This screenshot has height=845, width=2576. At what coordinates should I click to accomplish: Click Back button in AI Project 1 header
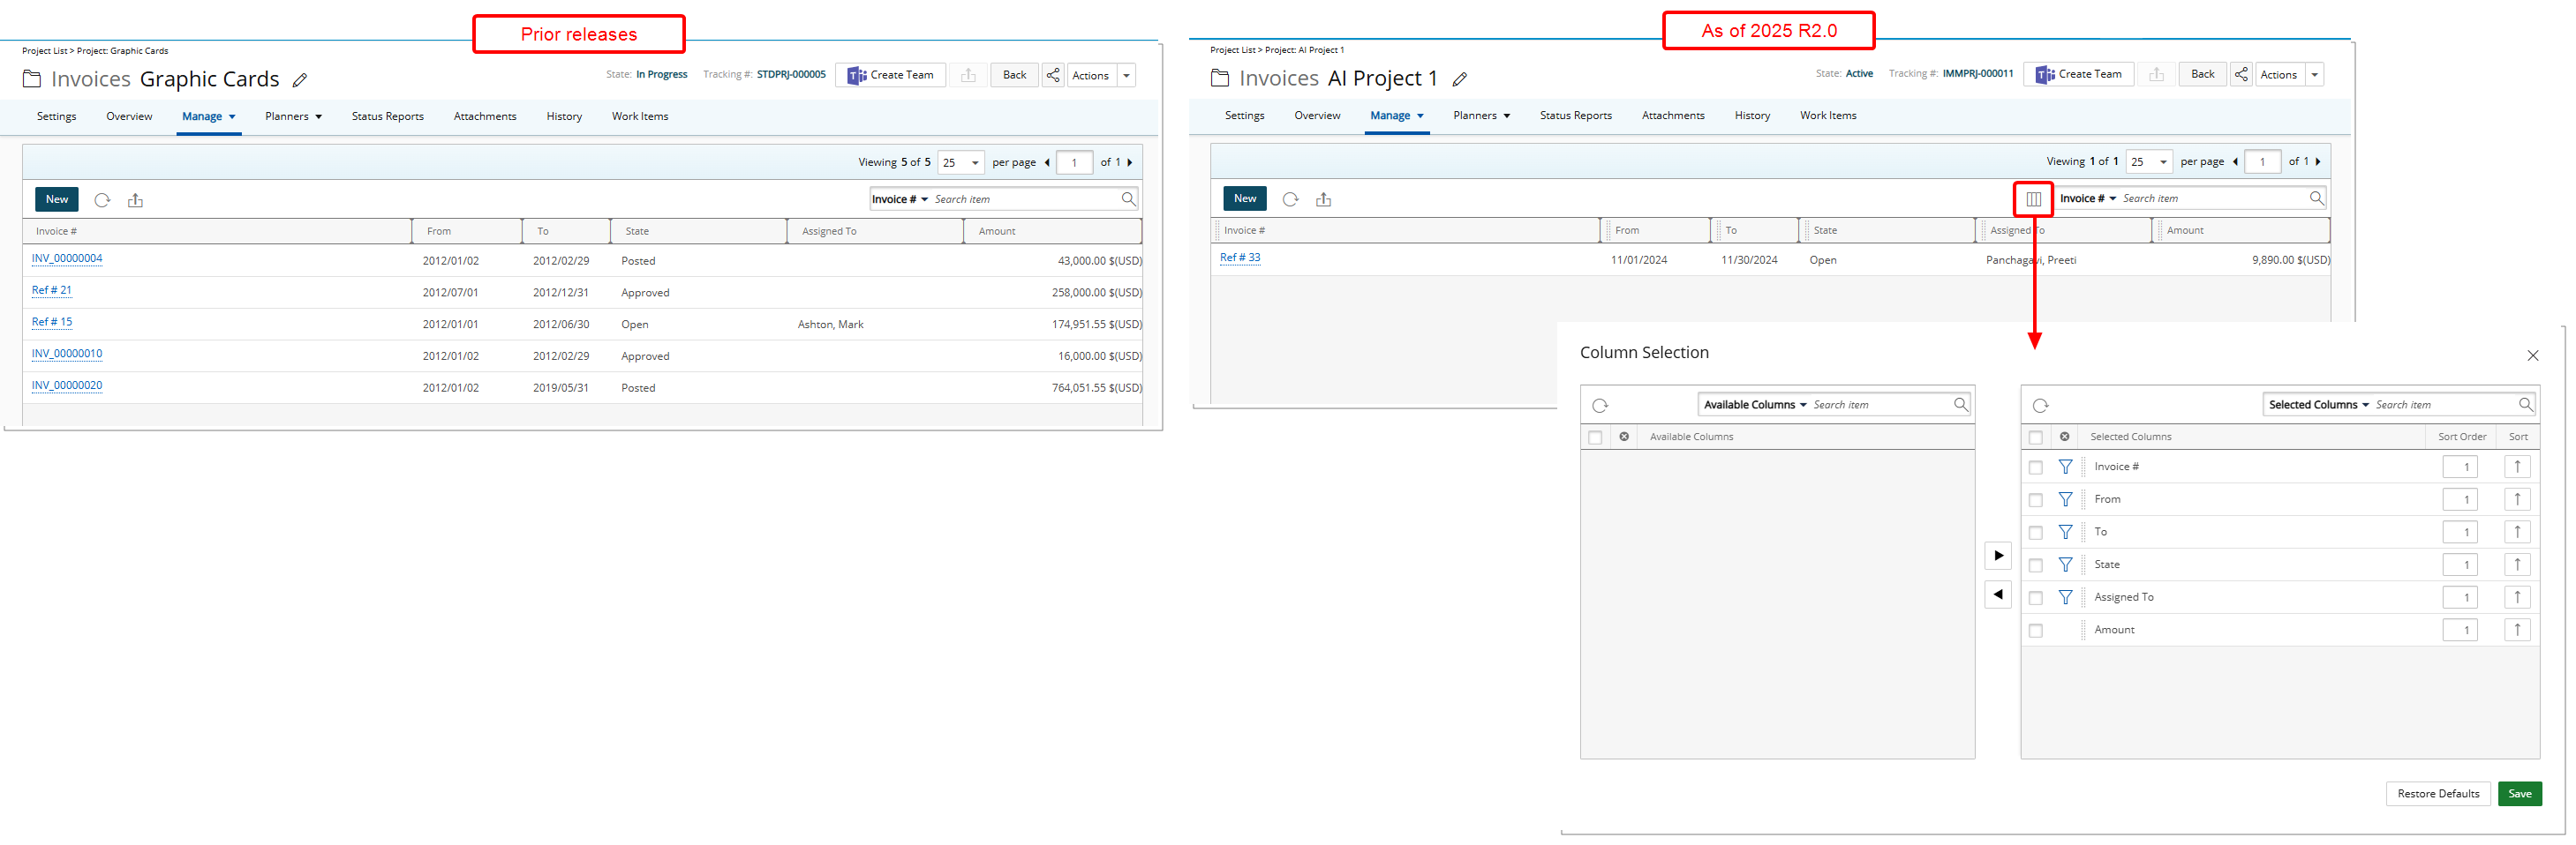[x=2202, y=74]
